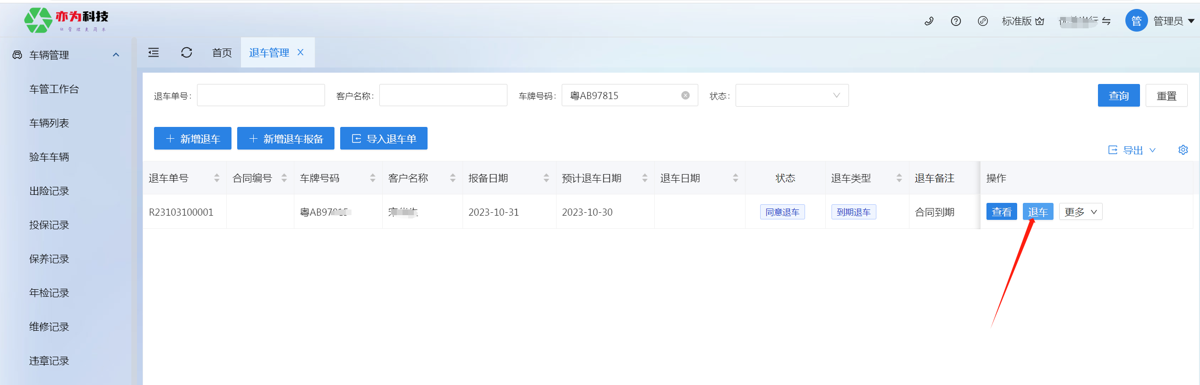The width and height of the screenshot is (1200, 385).
Task: Sort by 报备日期 column
Action: pyautogui.click(x=546, y=178)
